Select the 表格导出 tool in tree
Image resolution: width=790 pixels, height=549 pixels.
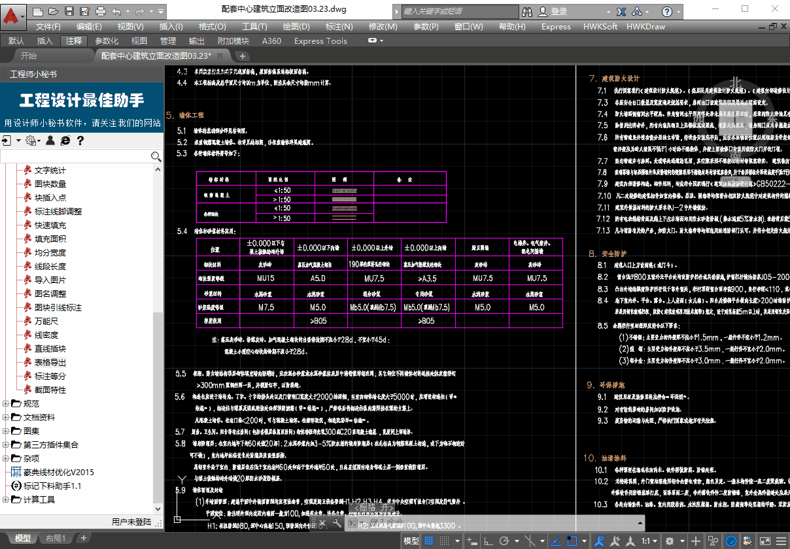(x=50, y=363)
